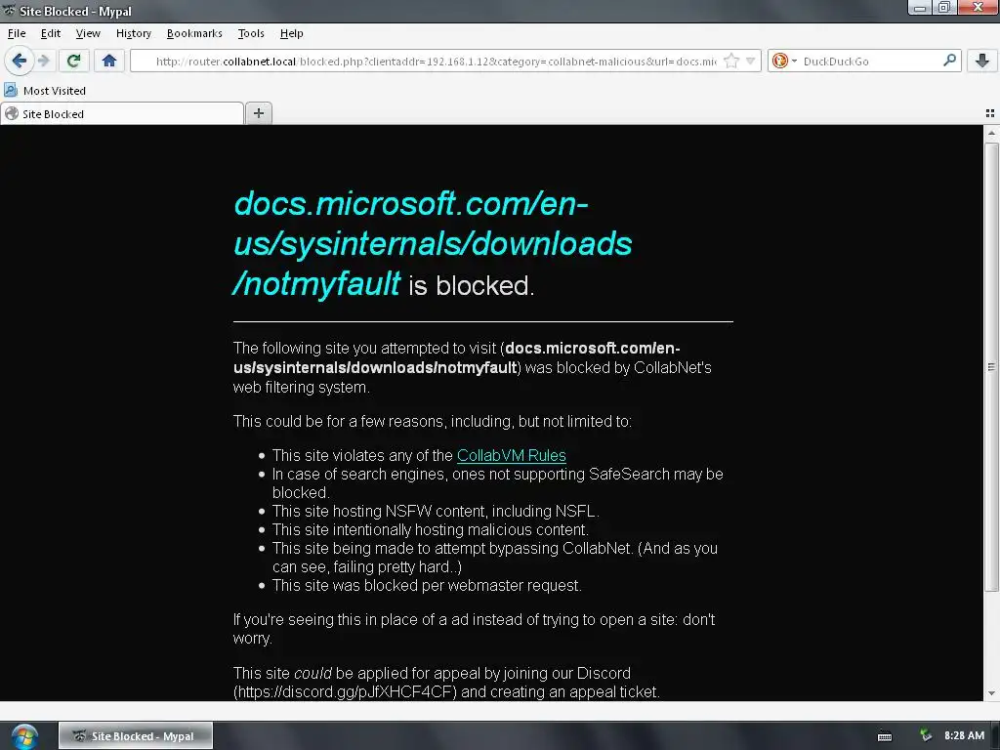Image resolution: width=1000 pixels, height=750 pixels.
Task: Click the network tray icon
Action: pos(926,735)
